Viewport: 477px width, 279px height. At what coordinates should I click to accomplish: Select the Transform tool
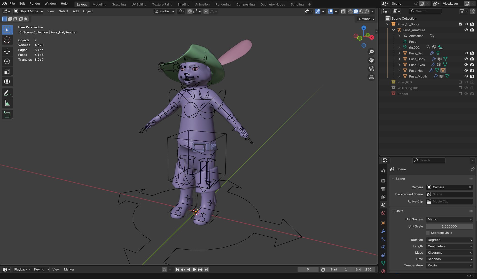coord(7,82)
